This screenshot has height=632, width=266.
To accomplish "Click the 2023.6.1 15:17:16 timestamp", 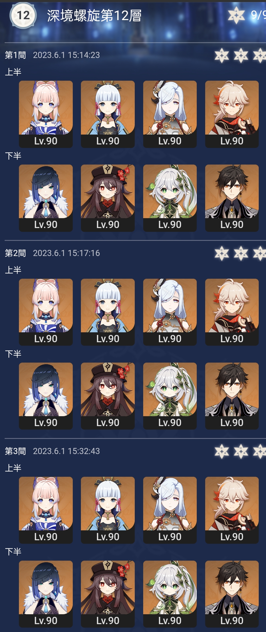I will [x=66, y=253].
